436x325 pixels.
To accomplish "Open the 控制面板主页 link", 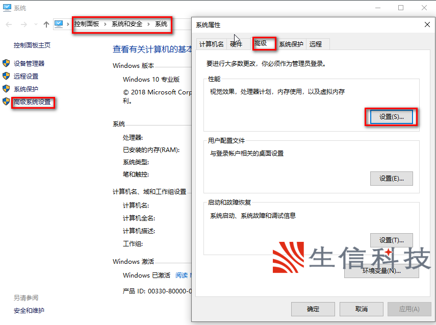I will (x=32, y=45).
